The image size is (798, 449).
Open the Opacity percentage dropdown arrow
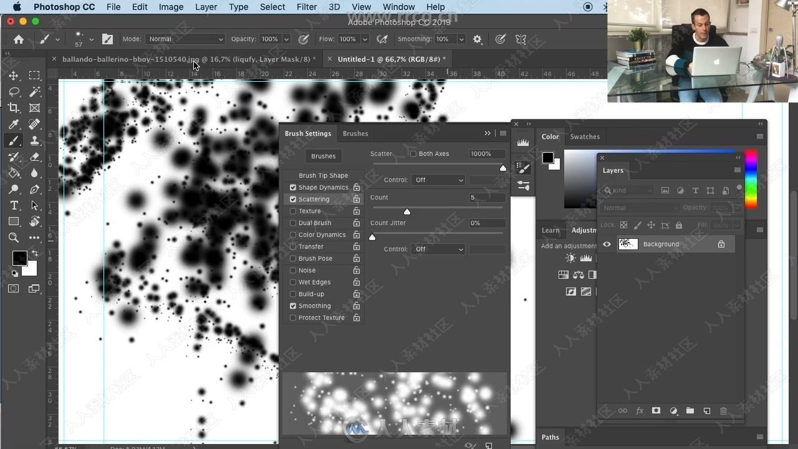[286, 39]
